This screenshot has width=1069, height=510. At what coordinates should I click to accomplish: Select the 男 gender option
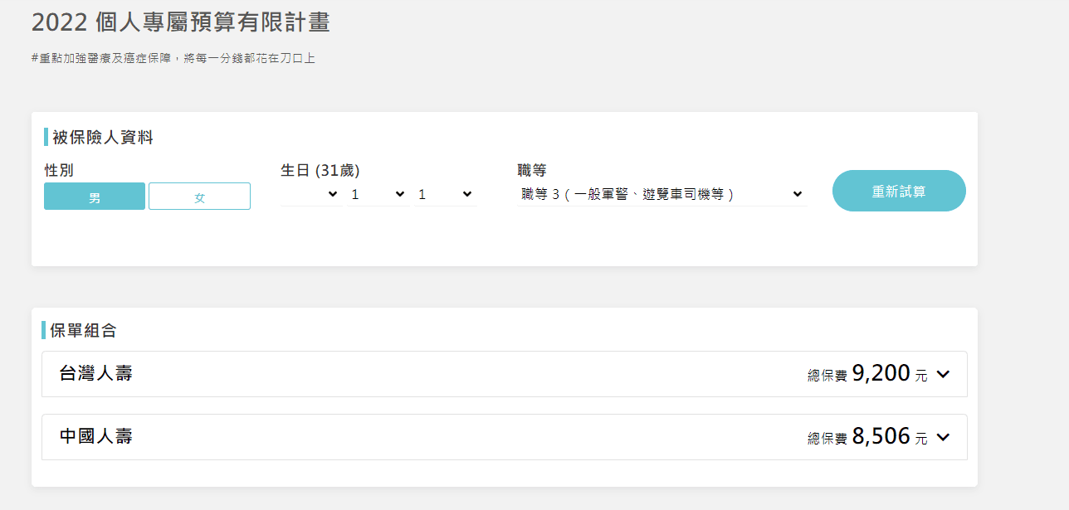point(94,196)
